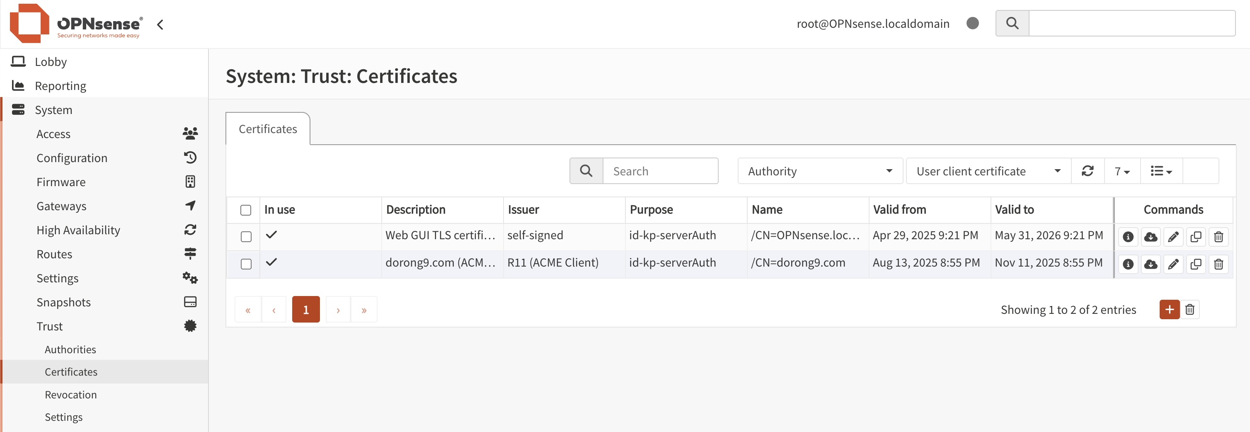Click the certificates Search input field
Viewport: 1250px width, 432px height.
(x=660, y=171)
